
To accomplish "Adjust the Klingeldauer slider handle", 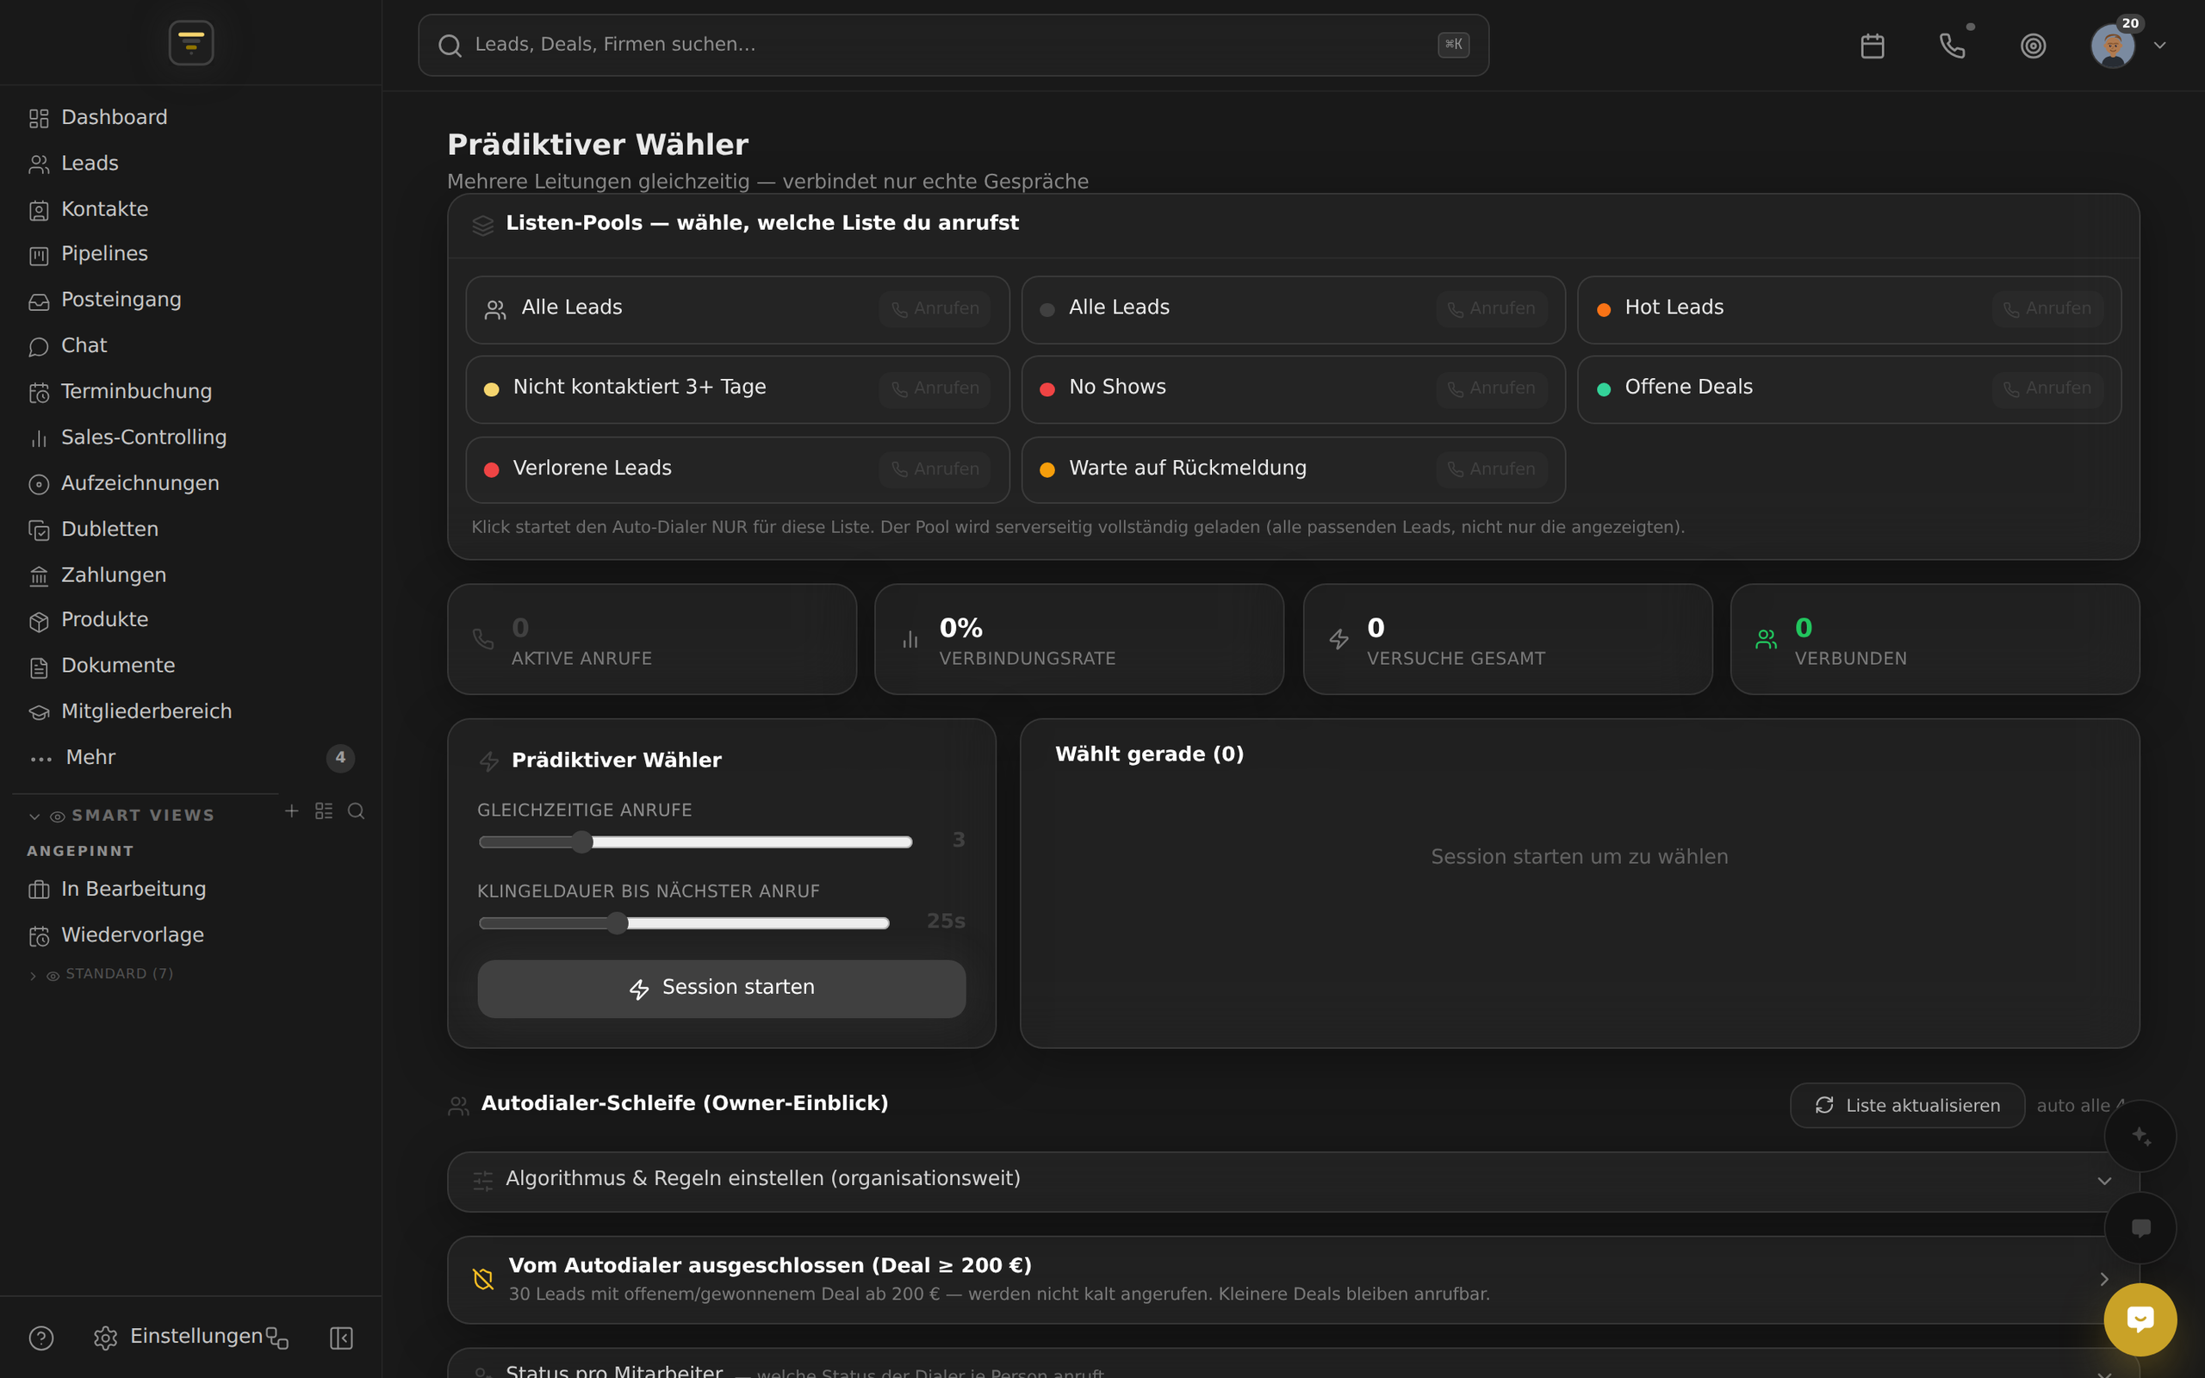I will coord(617,923).
